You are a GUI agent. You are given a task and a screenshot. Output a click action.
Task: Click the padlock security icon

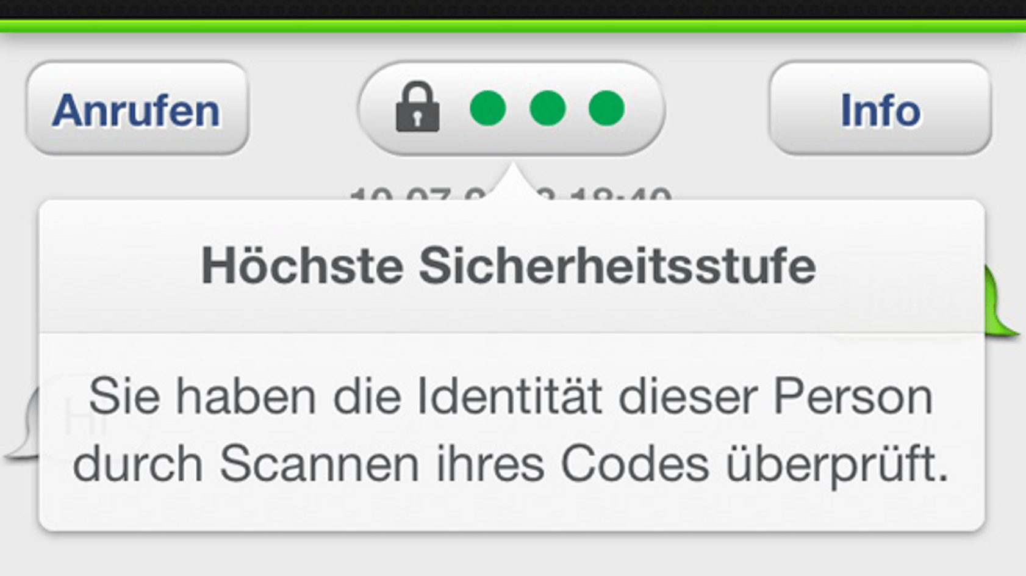click(417, 107)
